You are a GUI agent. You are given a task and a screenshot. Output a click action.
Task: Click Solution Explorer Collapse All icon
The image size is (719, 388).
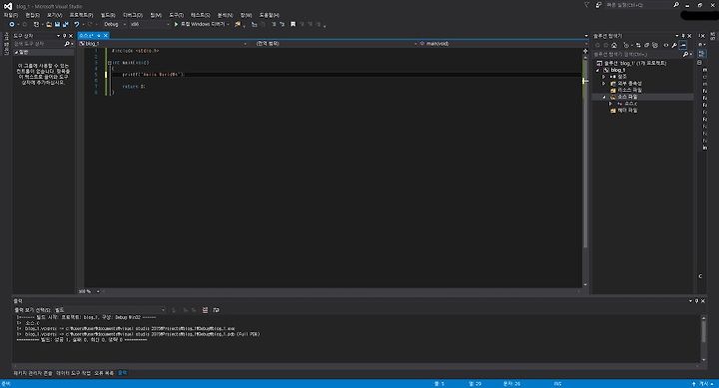pos(646,45)
